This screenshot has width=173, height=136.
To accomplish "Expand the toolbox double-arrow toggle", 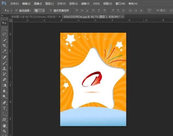I will 2,16.
